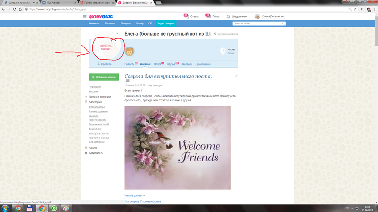Switch to the Новости tab
The height and width of the screenshot is (212, 378).
[x=129, y=64]
